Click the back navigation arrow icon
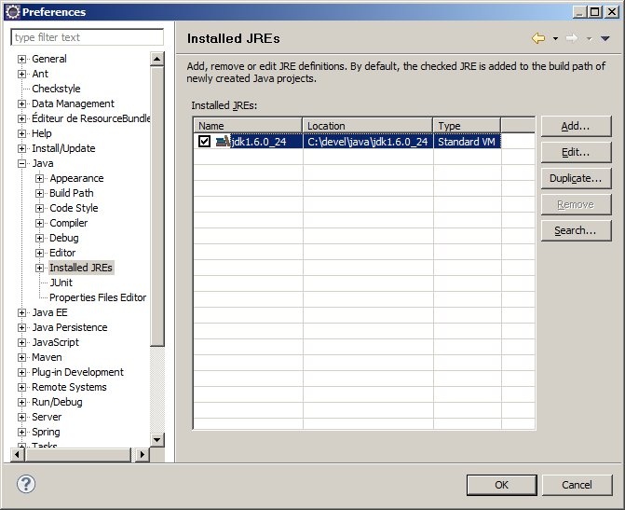Screen dimensions: 625x510 point(537,38)
